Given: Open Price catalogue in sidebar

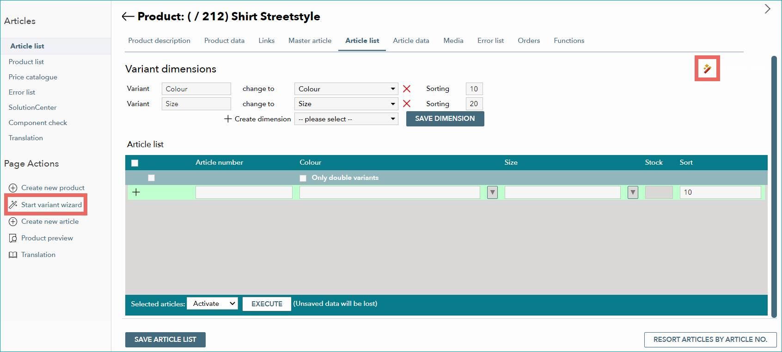Looking at the screenshot, I should [33, 77].
